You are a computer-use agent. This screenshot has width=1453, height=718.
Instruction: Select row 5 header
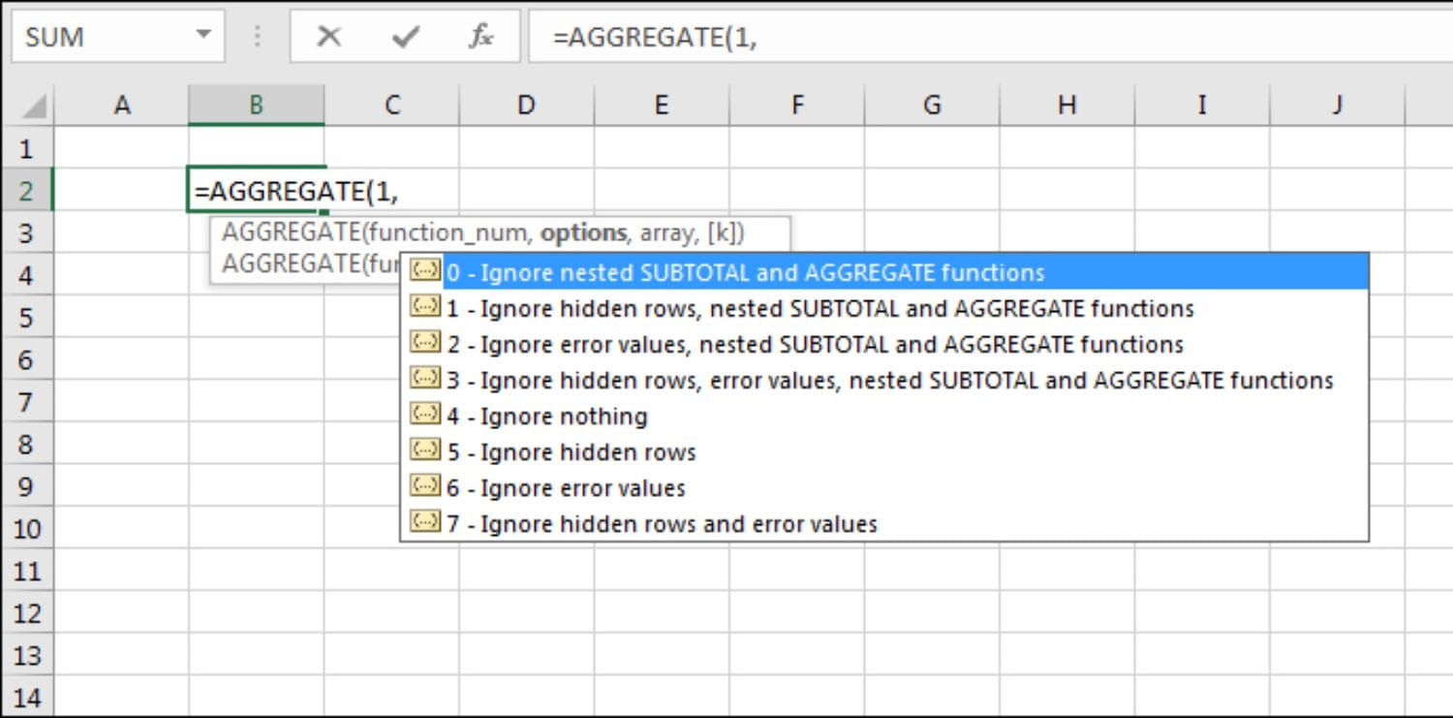click(x=26, y=317)
